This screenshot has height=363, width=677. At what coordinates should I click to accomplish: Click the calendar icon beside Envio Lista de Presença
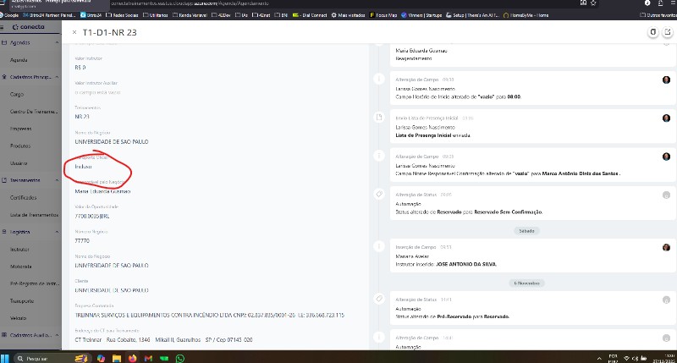[378, 119]
